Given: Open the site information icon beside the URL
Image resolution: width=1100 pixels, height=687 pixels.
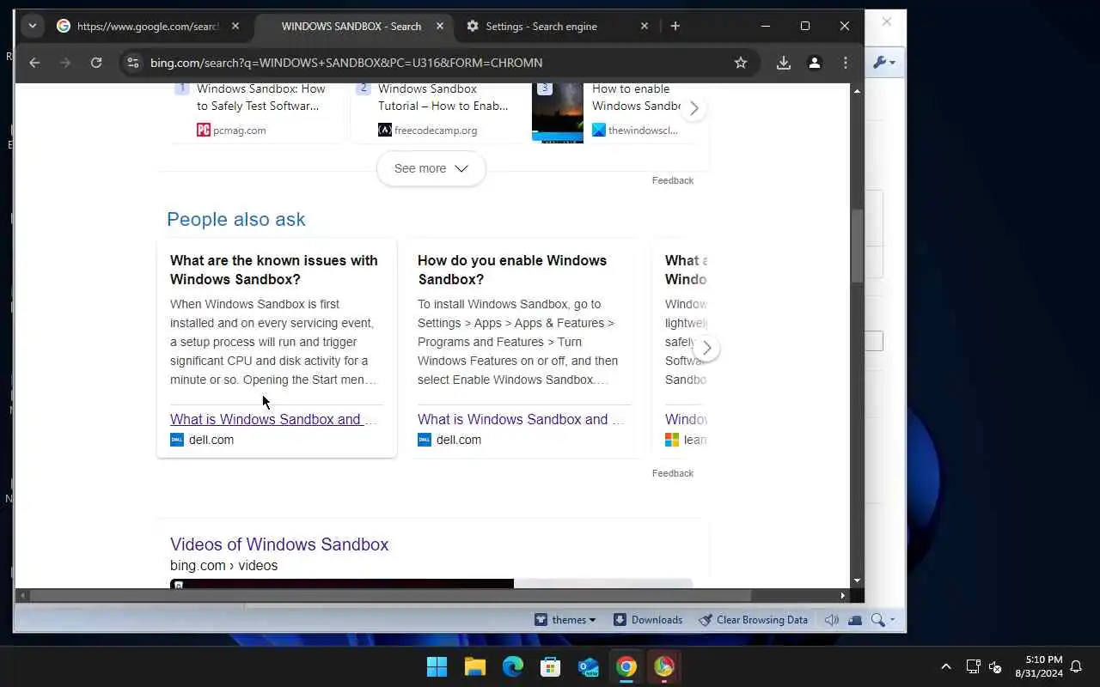Looking at the screenshot, I should pos(131,63).
